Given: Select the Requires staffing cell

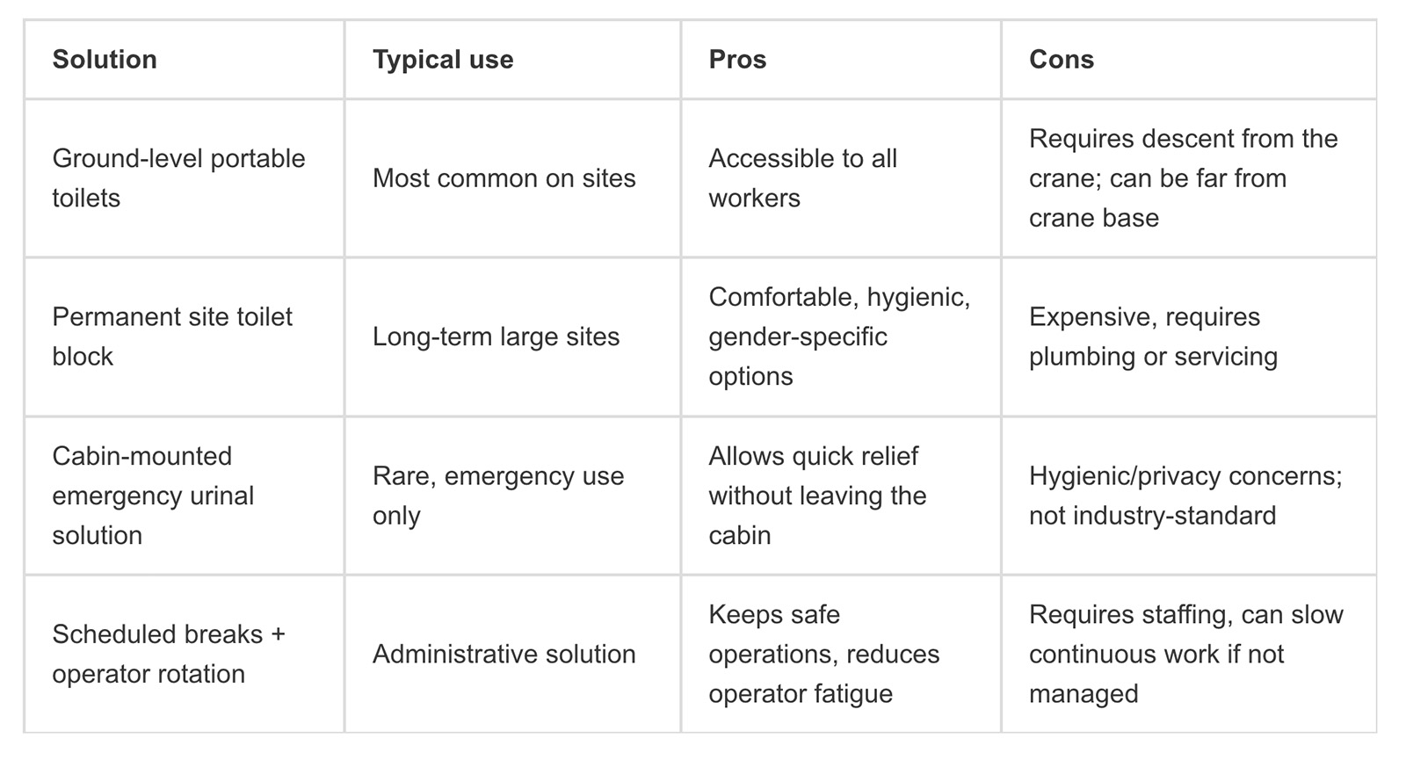Looking at the screenshot, I should (x=1185, y=654).
